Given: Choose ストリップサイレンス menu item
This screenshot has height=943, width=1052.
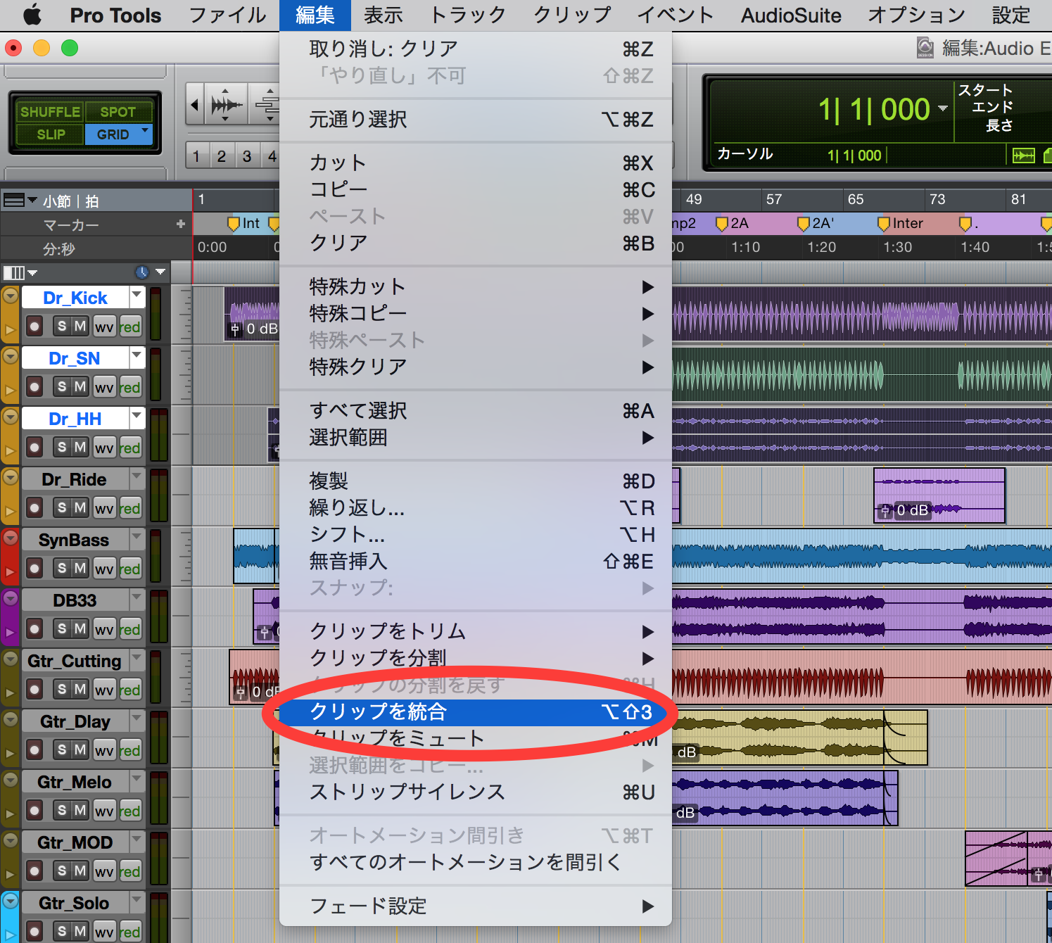Looking at the screenshot, I should 476,792.
